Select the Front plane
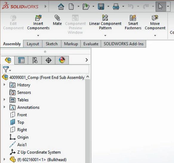Viewport: 174px width, 163px height. coord(19,115)
